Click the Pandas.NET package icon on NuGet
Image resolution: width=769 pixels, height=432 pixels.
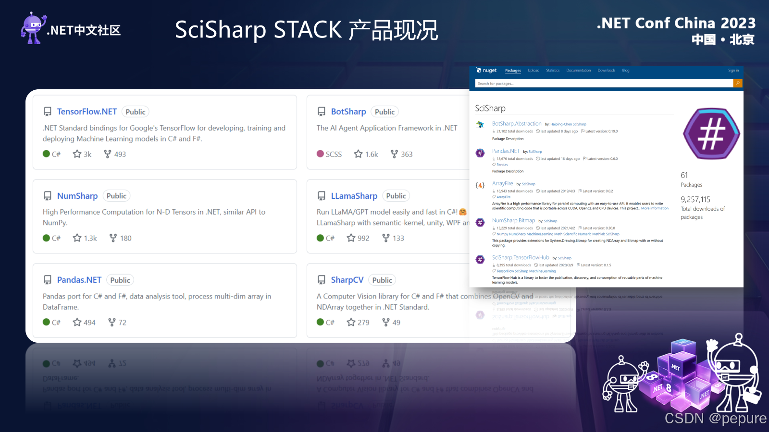click(480, 153)
